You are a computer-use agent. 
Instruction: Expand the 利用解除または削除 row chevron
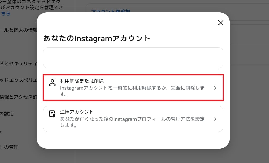215,88
